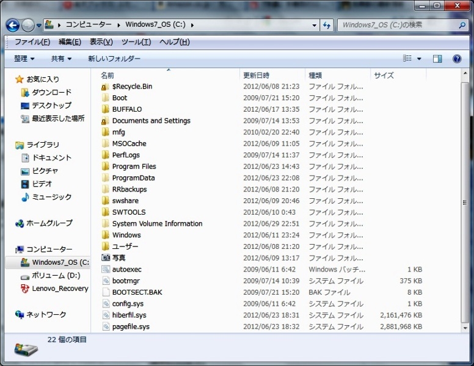474x366 pixels.
Task: Select the mfg folder icon
Action: pos(105,132)
